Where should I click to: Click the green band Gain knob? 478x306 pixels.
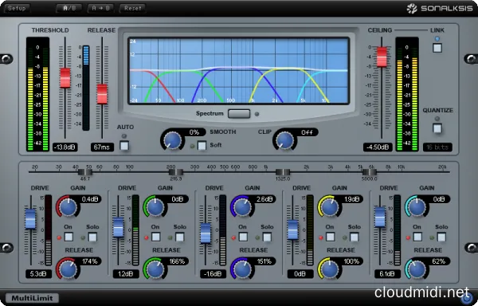[155, 207]
